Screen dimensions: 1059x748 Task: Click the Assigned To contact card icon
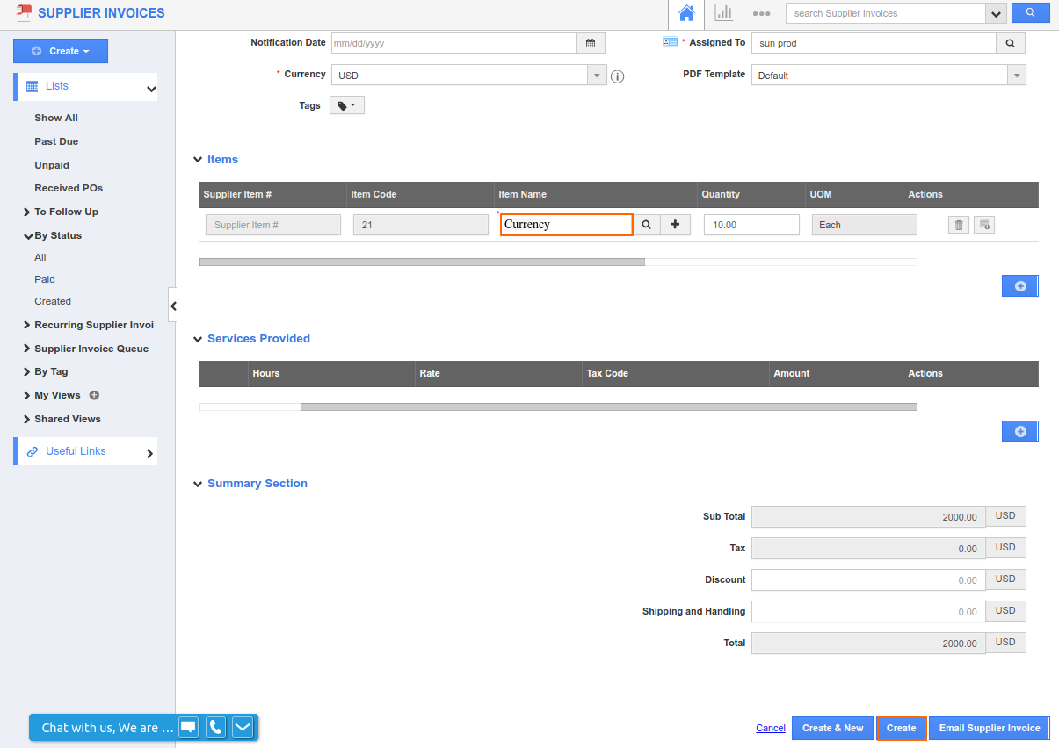coord(671,42)
